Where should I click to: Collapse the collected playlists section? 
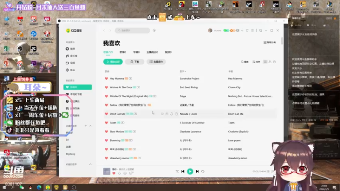(x=91, y=164)
